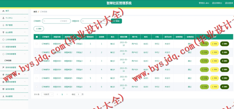The height and width of the screenshot is (109, 234).
Task: Go to previous page with left arrow
Action: pos(57,94)
